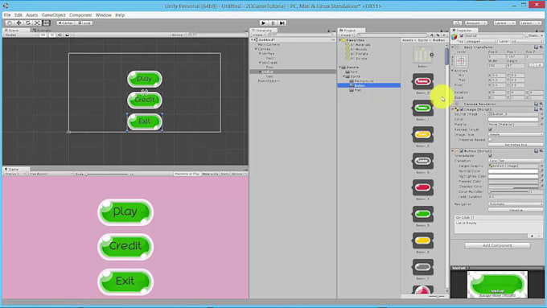547x308 pixels.
Task: Collapse the Canvas node in Hierarchy
Action: 256,49
